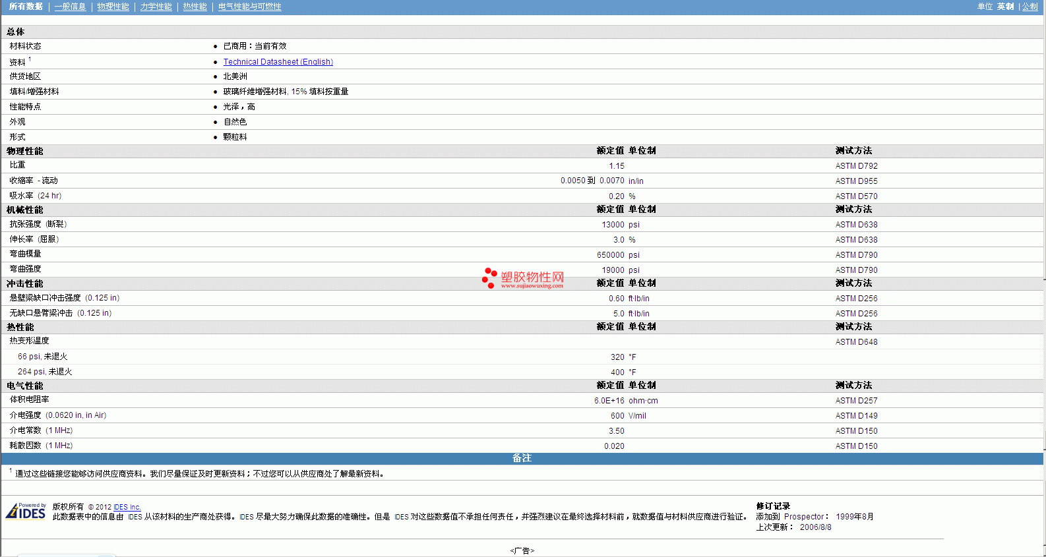Open the Technical Datasheet (English) link

point(278,62)
